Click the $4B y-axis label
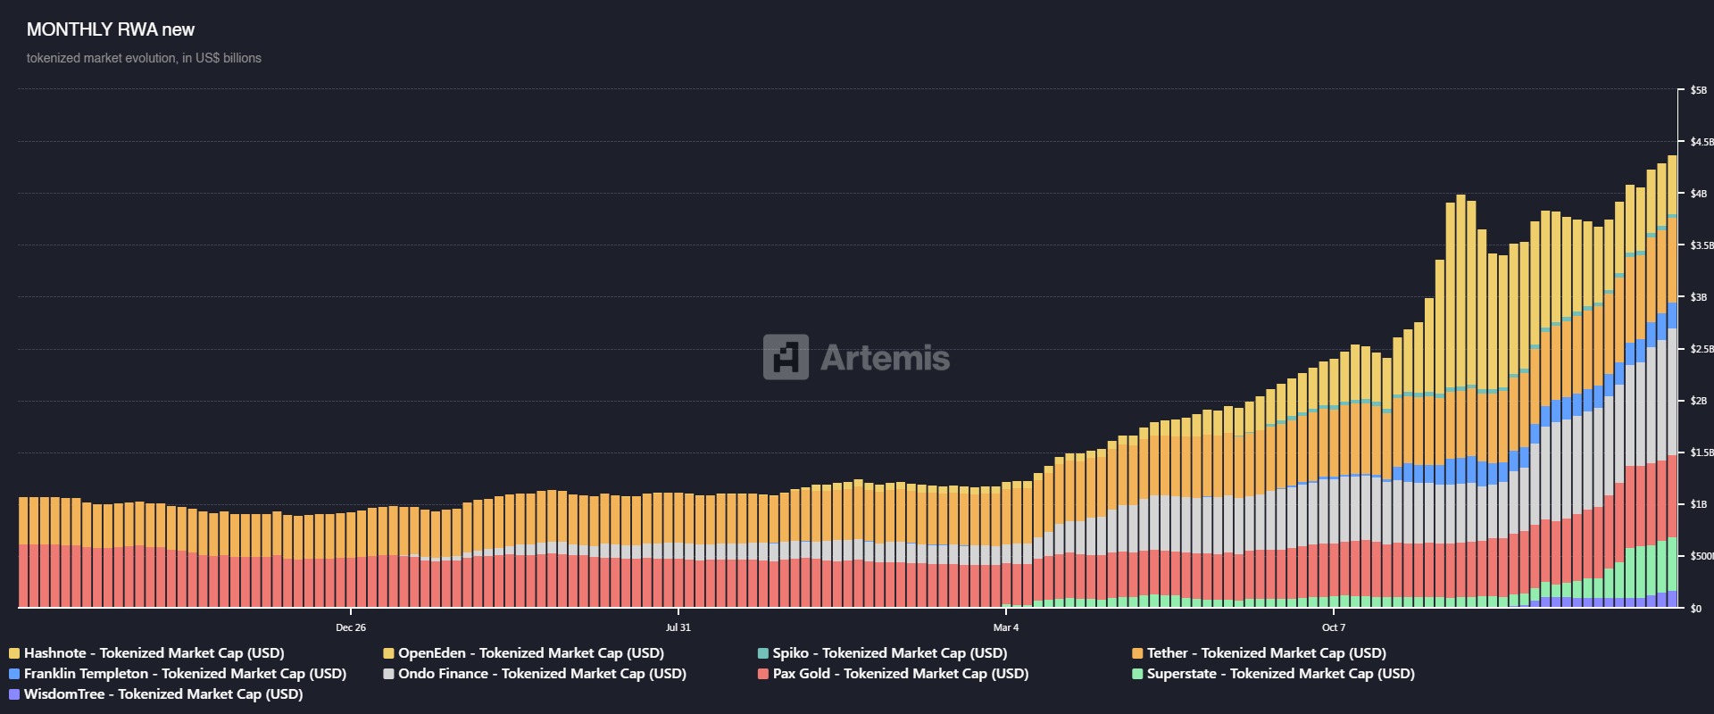Screen dimensions: 1714x714 tap(1698, 194)
